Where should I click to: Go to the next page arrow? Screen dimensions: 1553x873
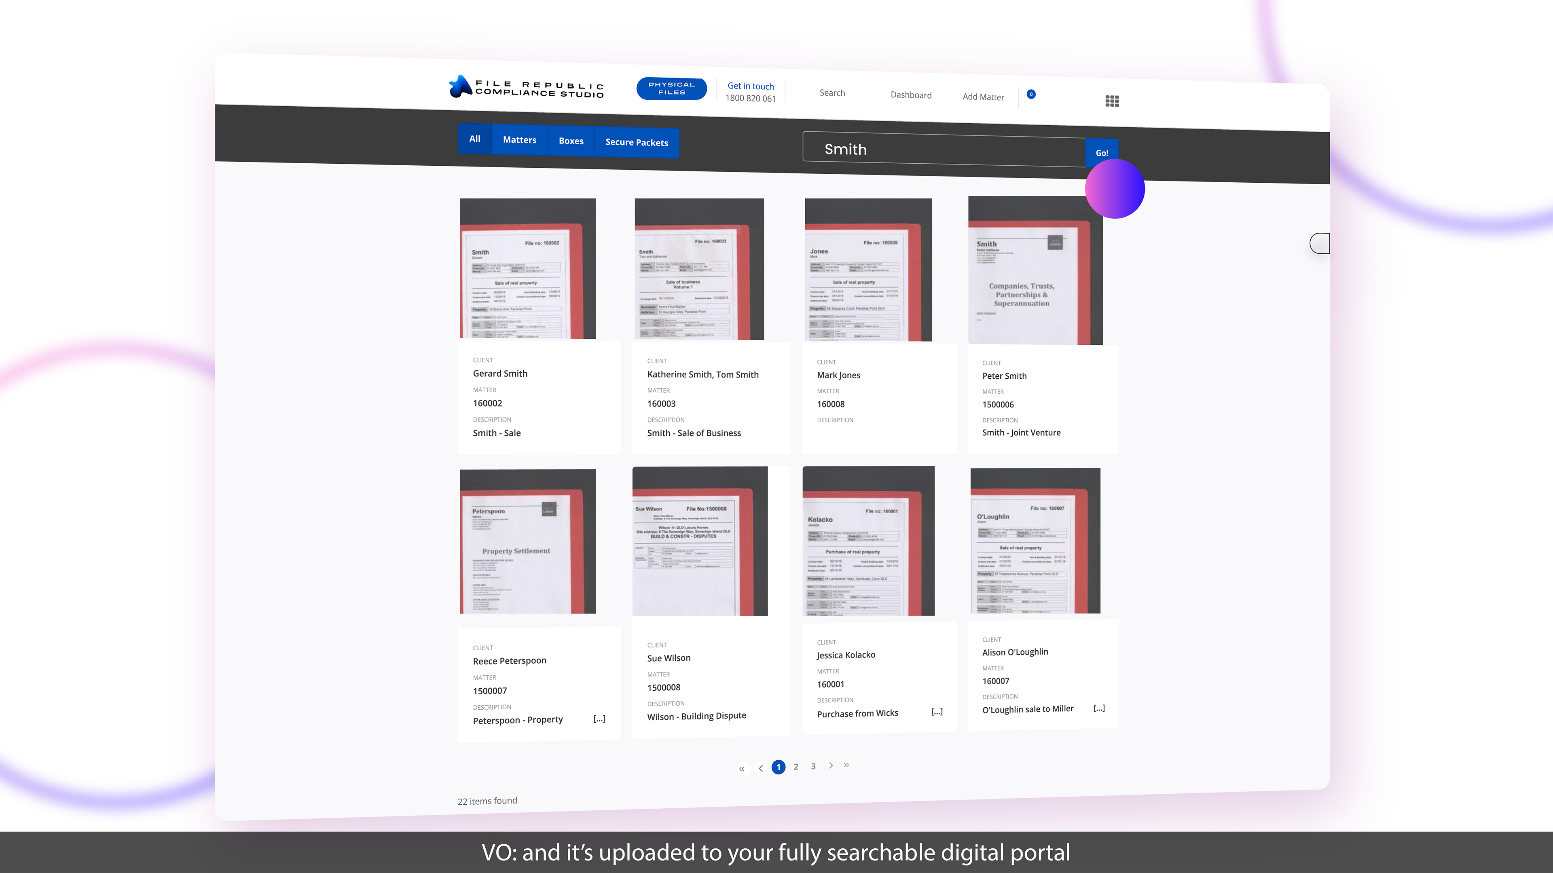click(831, 765)
